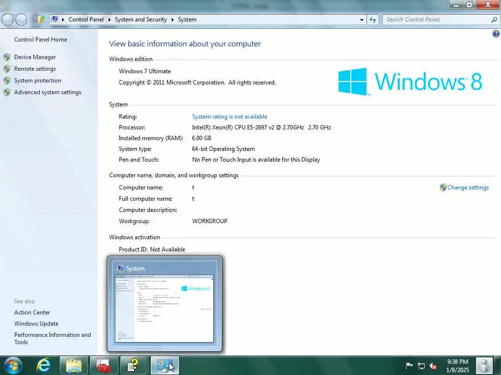This screenshot has height=375, width=501.
Task: Click the Windows 8 logo image
Action: [410, 82]
